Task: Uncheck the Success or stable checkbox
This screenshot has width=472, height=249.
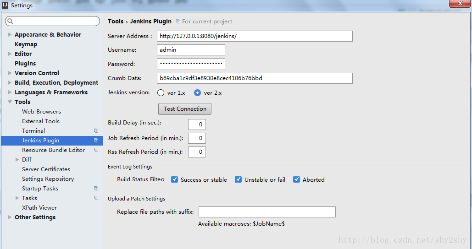Action: point(174,179)
